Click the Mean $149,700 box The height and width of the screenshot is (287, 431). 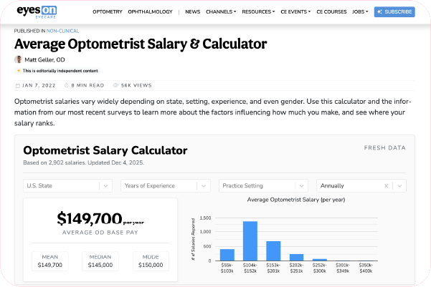click(50, 261)
